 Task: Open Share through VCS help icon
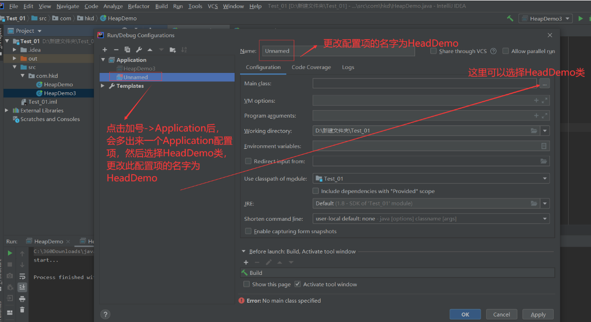(x=494, y=51)
